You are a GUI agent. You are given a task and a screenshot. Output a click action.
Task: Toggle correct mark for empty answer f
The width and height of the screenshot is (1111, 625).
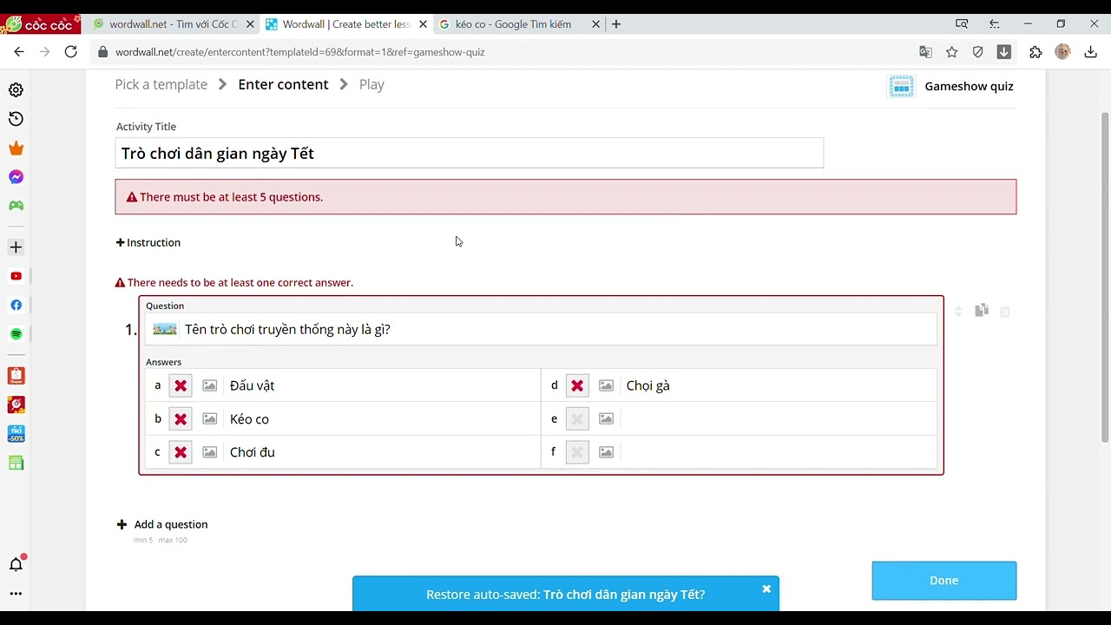coord(577,452)
